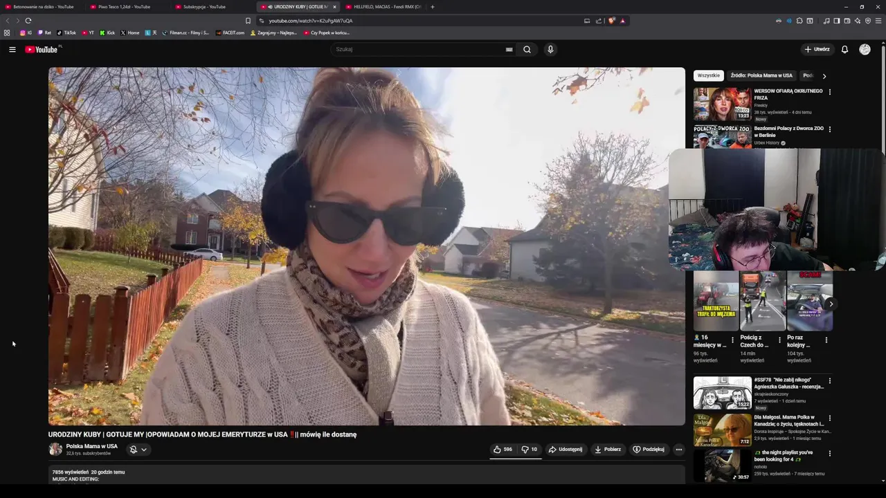
Task: Open the YouTube hamburger guide menu
Action: 12,49
